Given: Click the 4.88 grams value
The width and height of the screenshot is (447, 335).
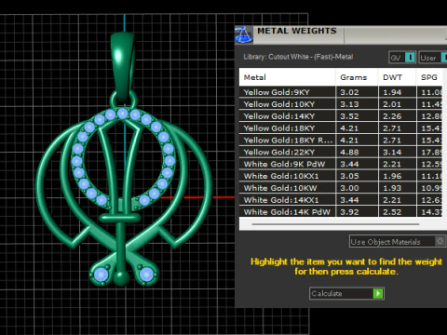Looking at the screenshot, I should pyautogui.click(x=349, y=152).
